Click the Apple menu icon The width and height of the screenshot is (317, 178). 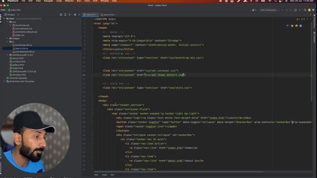pos(3,1)
